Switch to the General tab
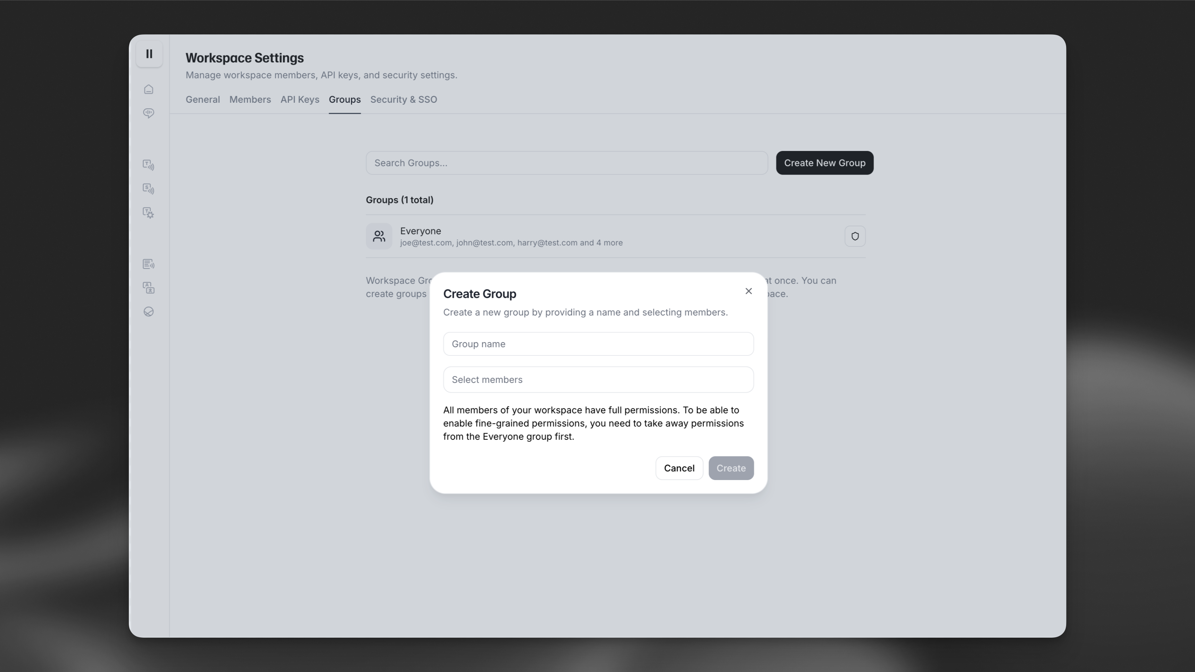Screen dimensions: 1195x672 [x=203, y=100]
